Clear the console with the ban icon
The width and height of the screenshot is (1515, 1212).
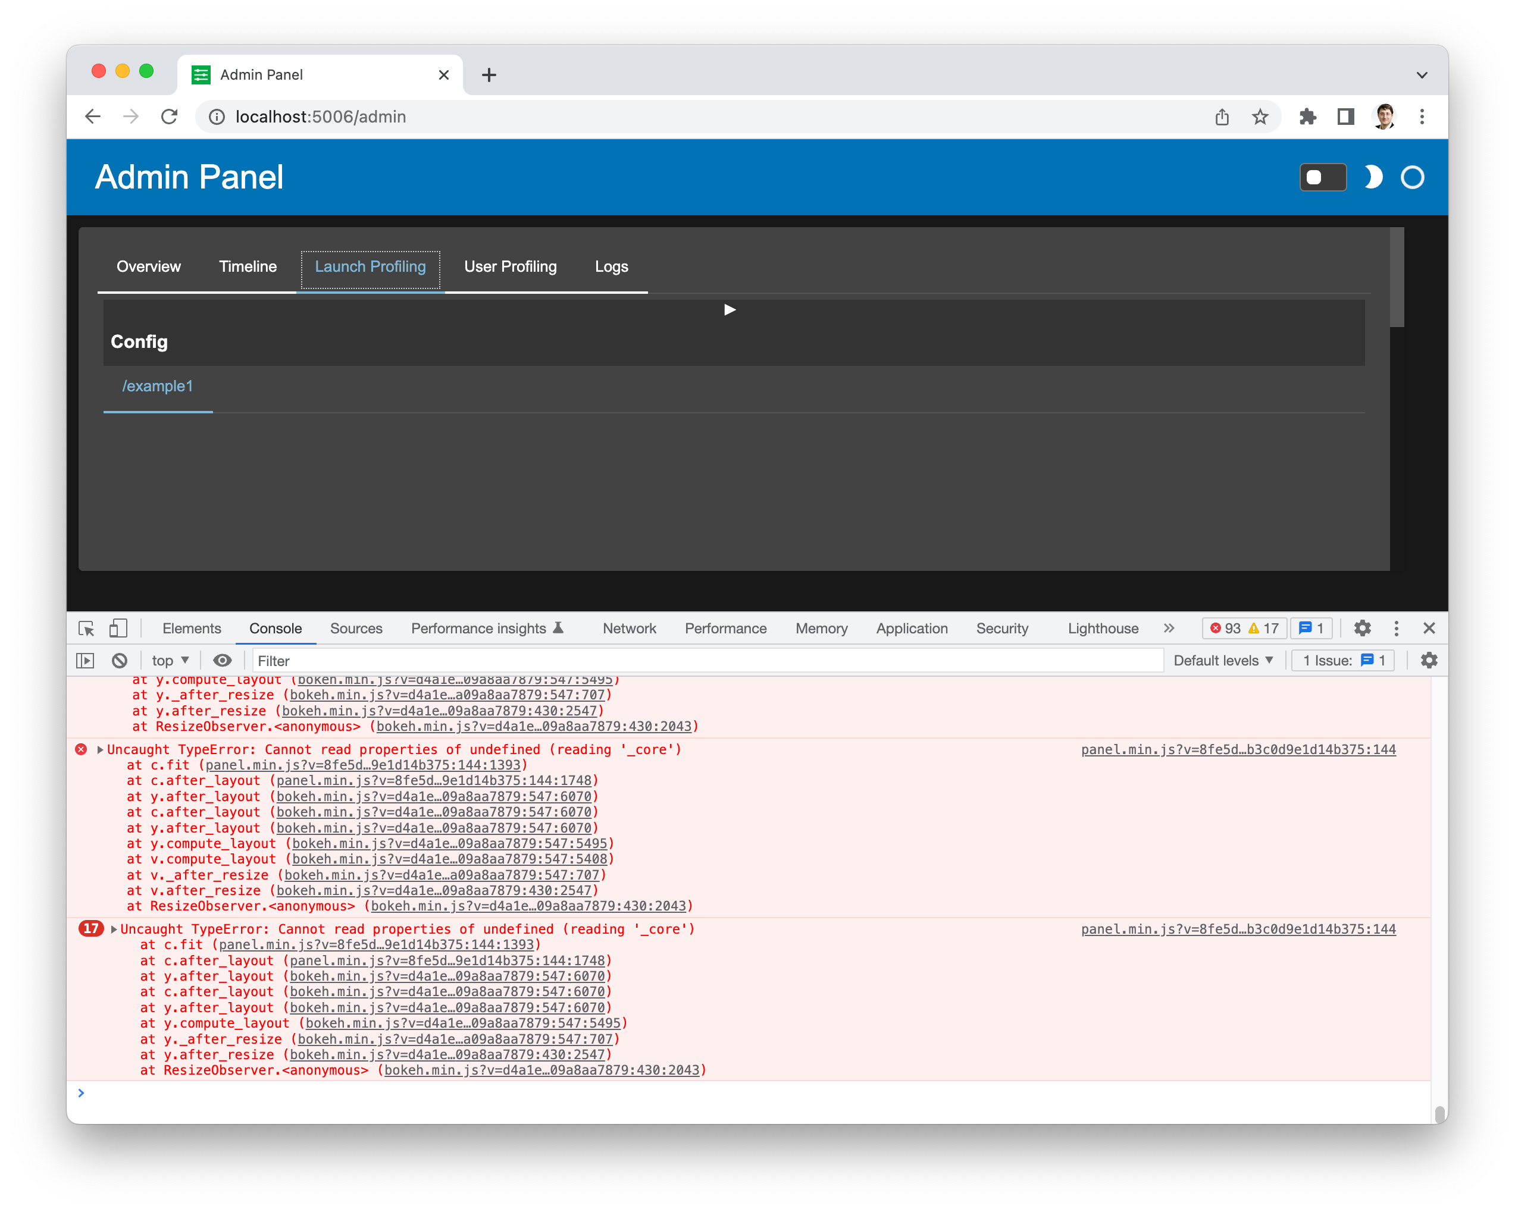[120, 661]
